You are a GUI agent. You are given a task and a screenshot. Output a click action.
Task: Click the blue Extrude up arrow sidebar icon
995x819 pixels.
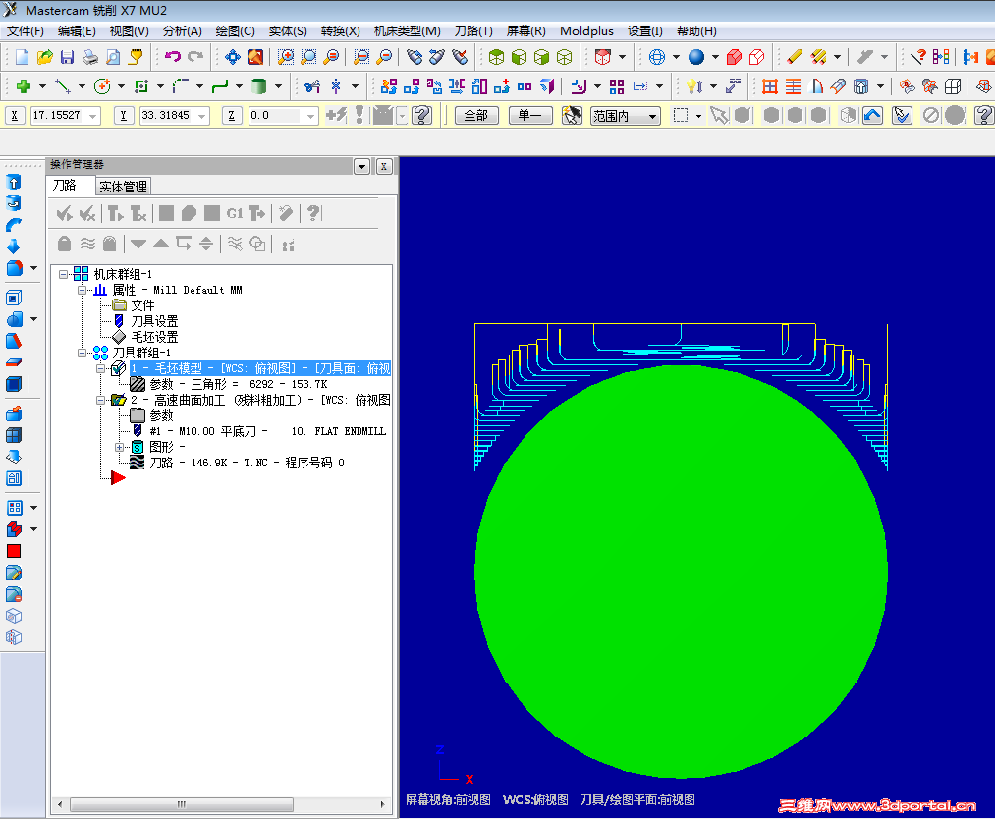click(x=14, y=182)
